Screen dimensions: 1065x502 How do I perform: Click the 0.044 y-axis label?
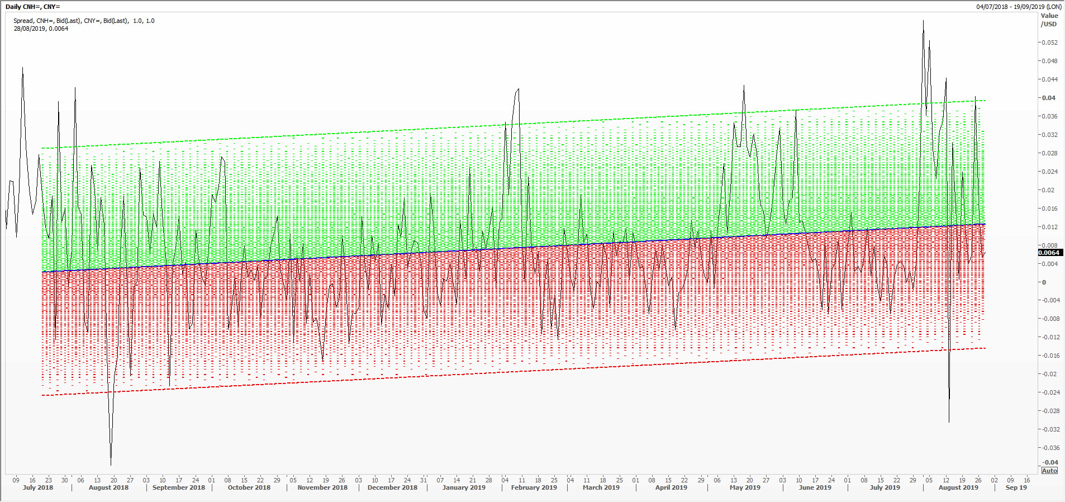1049,79
